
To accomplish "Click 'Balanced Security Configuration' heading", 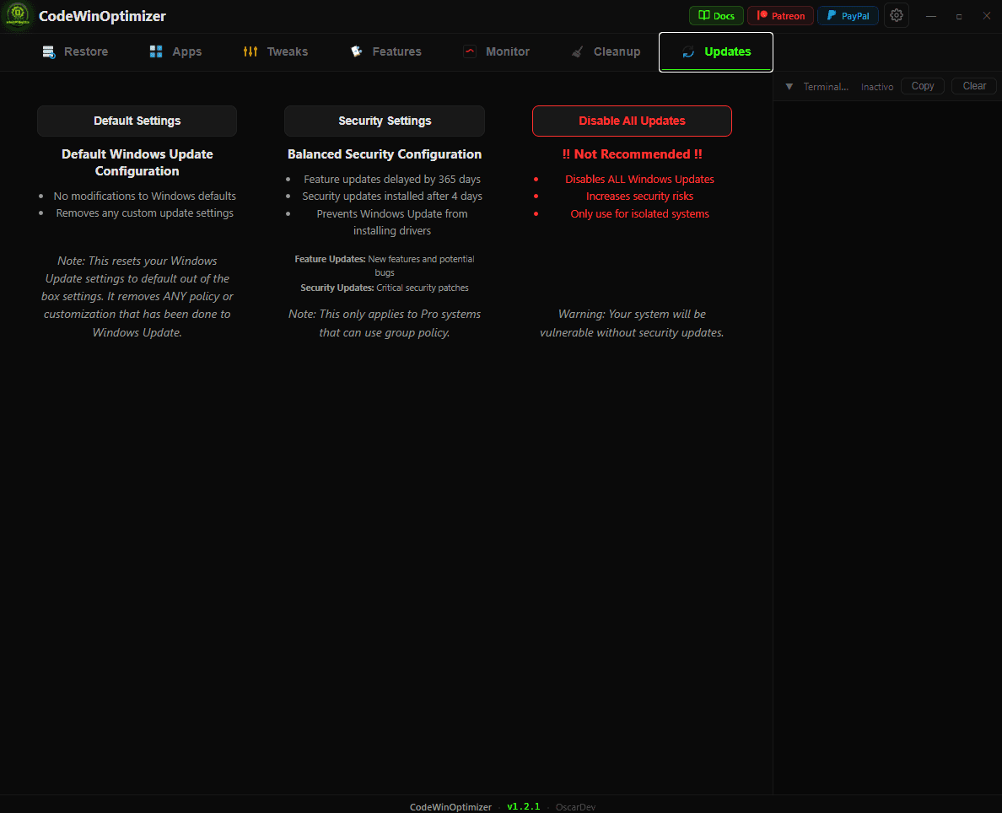I will coord(385,154).
